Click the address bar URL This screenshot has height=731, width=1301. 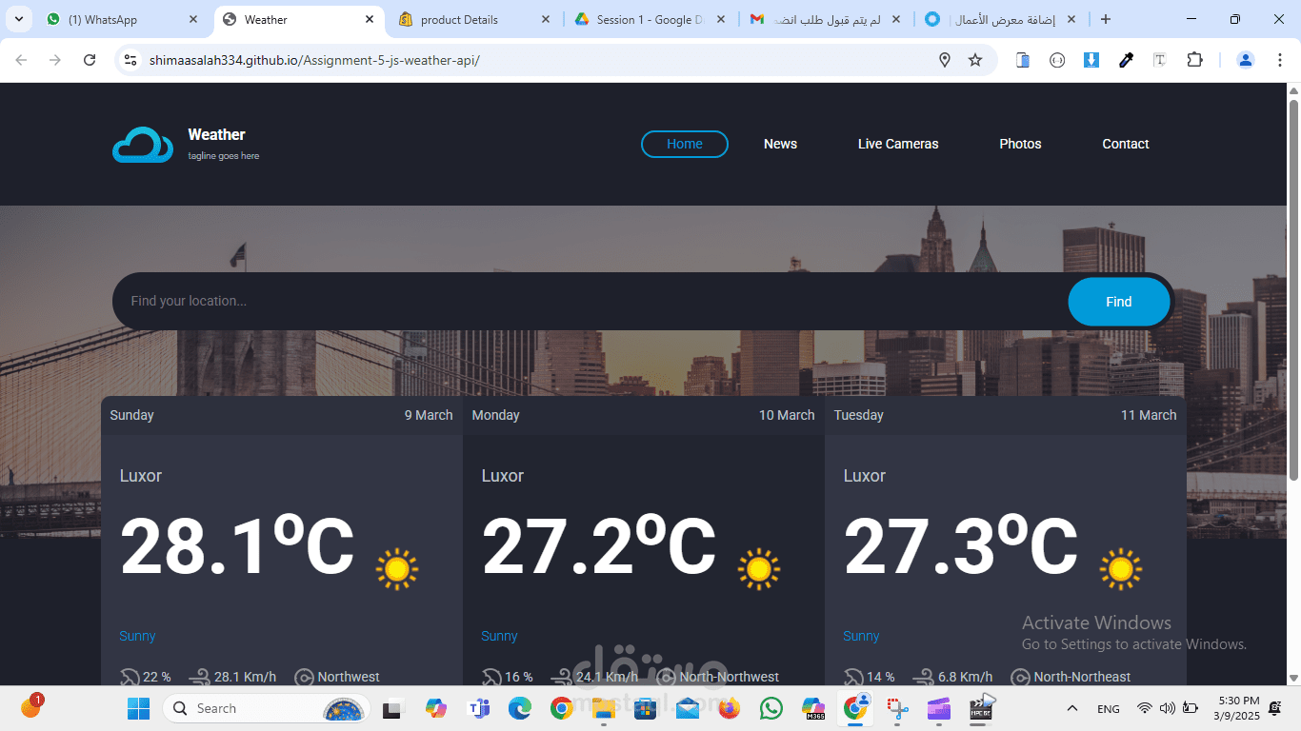tap(314, 60)
